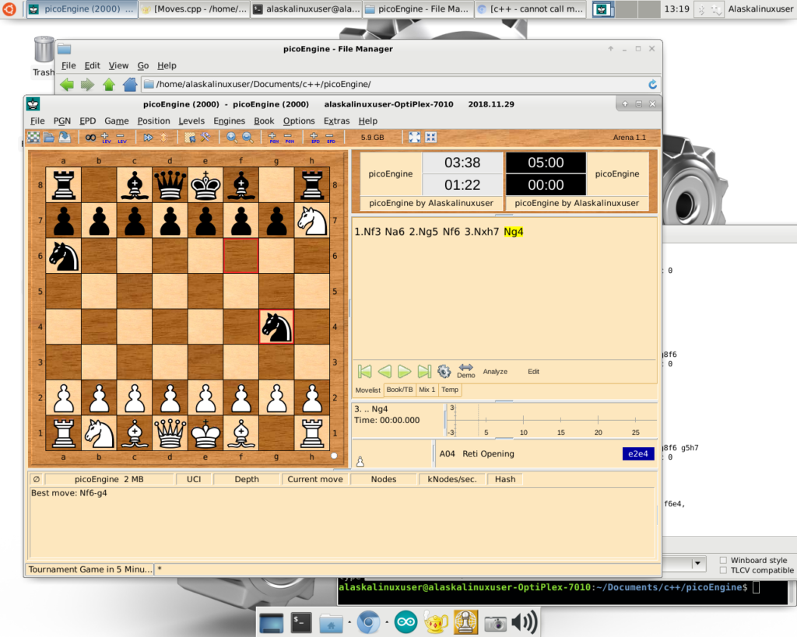
Task: Open Arduino IDE from the dock
Action: tap(406, 622)
